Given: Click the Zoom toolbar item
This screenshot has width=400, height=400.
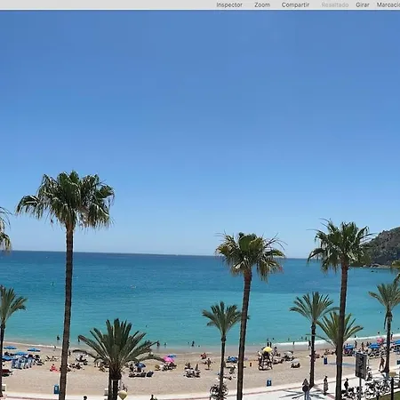Looking at the screenshot, I should 262,4.
